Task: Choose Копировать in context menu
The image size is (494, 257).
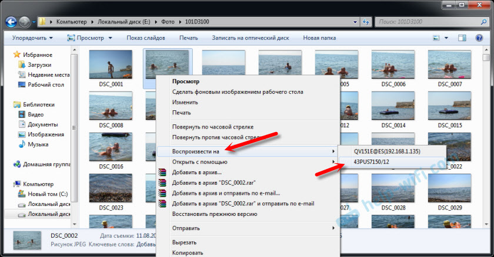Action: point(188,253)
